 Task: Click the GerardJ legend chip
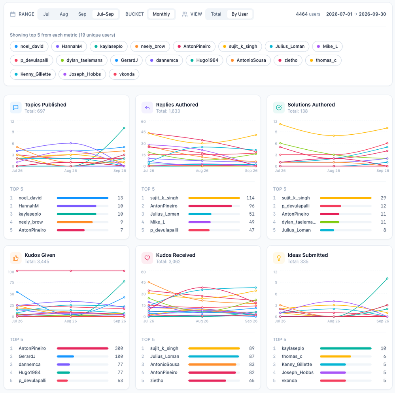tap(127, 60)
